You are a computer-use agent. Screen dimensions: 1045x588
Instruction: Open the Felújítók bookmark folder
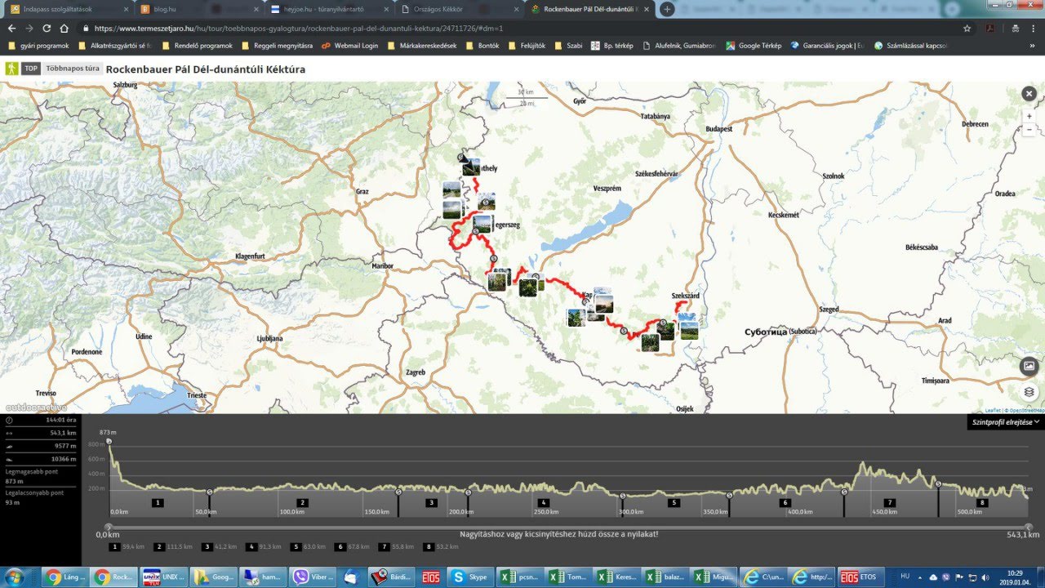click(527, 46)
